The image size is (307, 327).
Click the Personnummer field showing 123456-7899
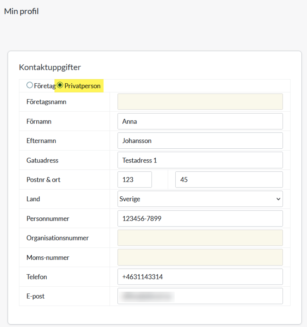coord(200,218)
